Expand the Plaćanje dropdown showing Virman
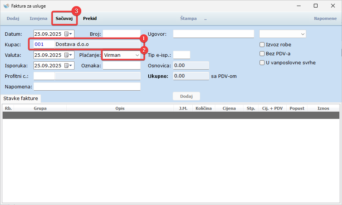The image size is (342, 205). click(122, 55)
